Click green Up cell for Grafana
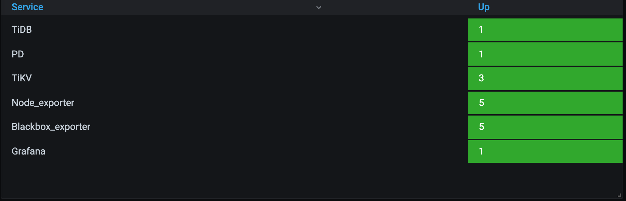The width and height of the screenshot is (626, 201). tap(545, 151)
